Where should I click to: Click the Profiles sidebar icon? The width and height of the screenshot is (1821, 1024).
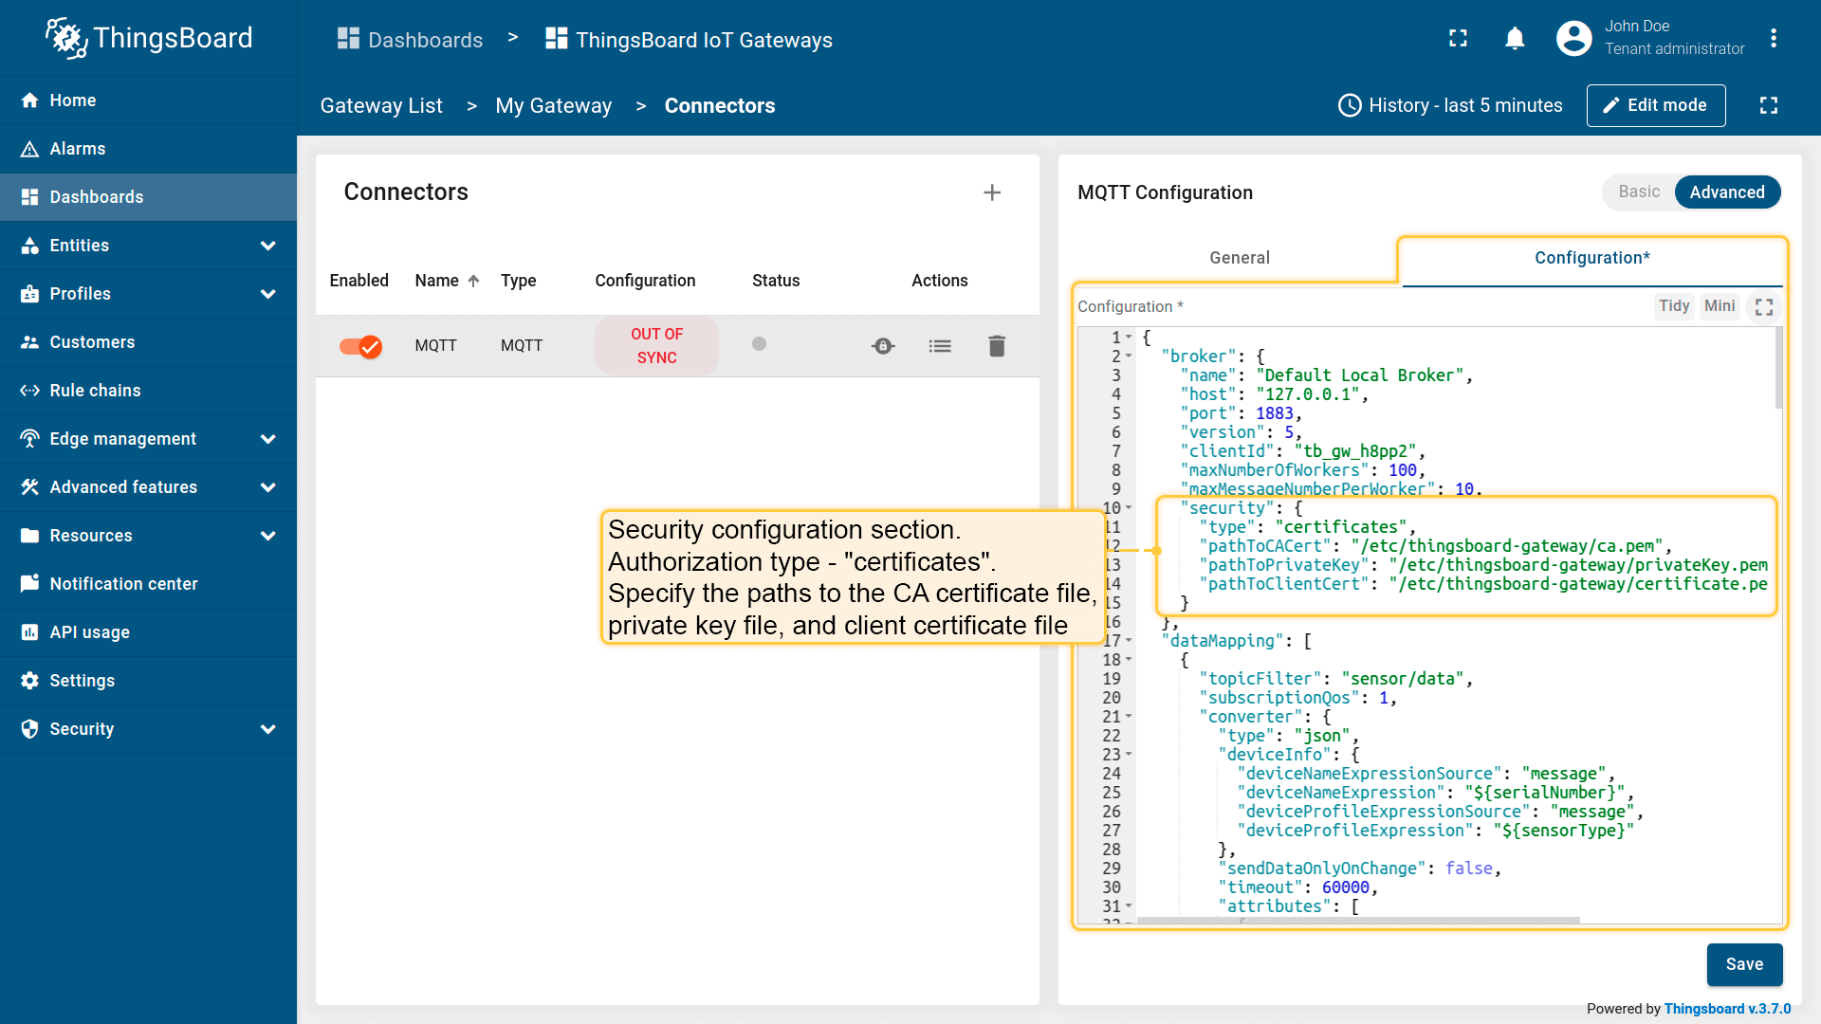(29, 294)
